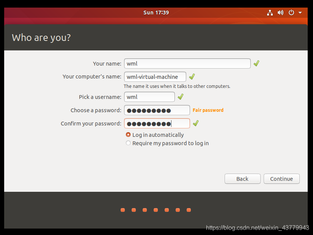Select Require my password to log in

(x=167, y=143)
